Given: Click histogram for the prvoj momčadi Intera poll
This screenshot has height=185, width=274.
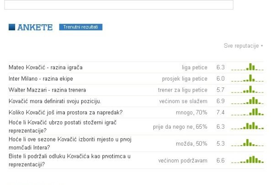Looking at the screenshot, I should [247, 143].
